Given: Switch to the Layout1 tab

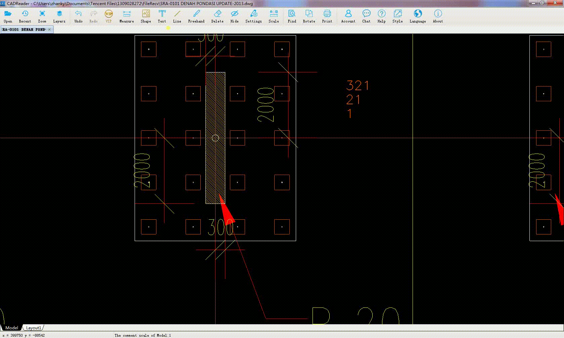Looking at the screenshot, I should pyautogui.click(x=34, y=328).
